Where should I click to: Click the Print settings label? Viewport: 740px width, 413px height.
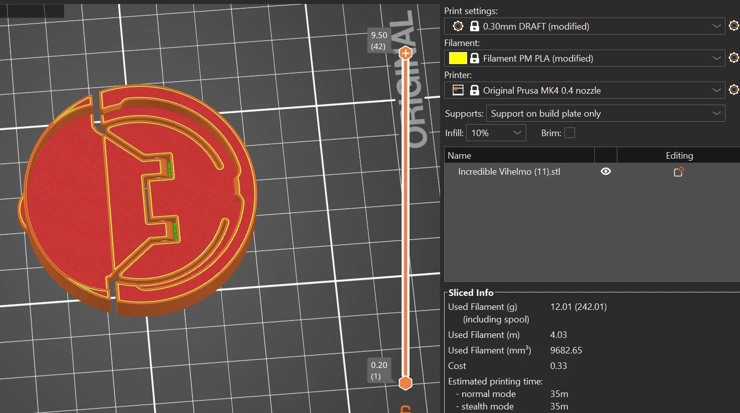[x=471, y=11]
